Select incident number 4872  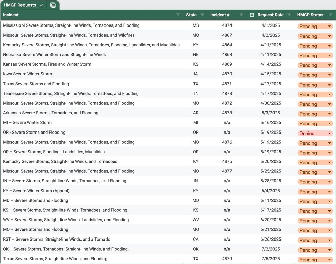pyautogui.click(x=227, y=103)
